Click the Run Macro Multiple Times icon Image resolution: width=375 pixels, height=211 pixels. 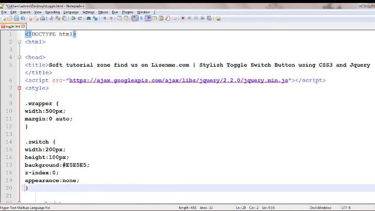click(202, 18)
